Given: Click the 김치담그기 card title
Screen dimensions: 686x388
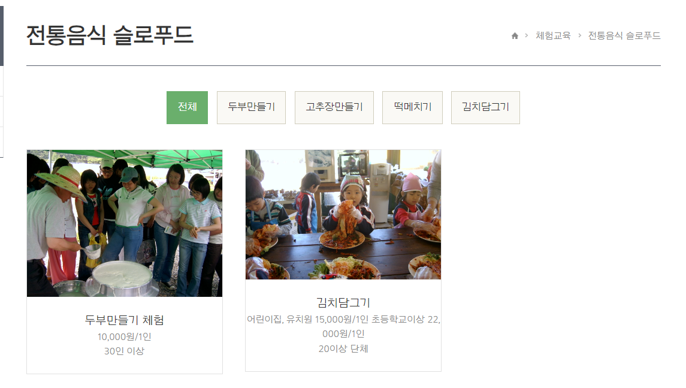Looking at the screenshot, I should [343, 303].
